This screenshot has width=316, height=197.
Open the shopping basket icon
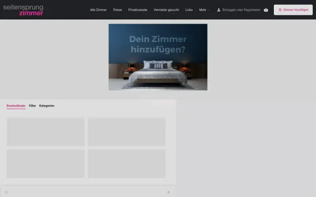[266, 10]
